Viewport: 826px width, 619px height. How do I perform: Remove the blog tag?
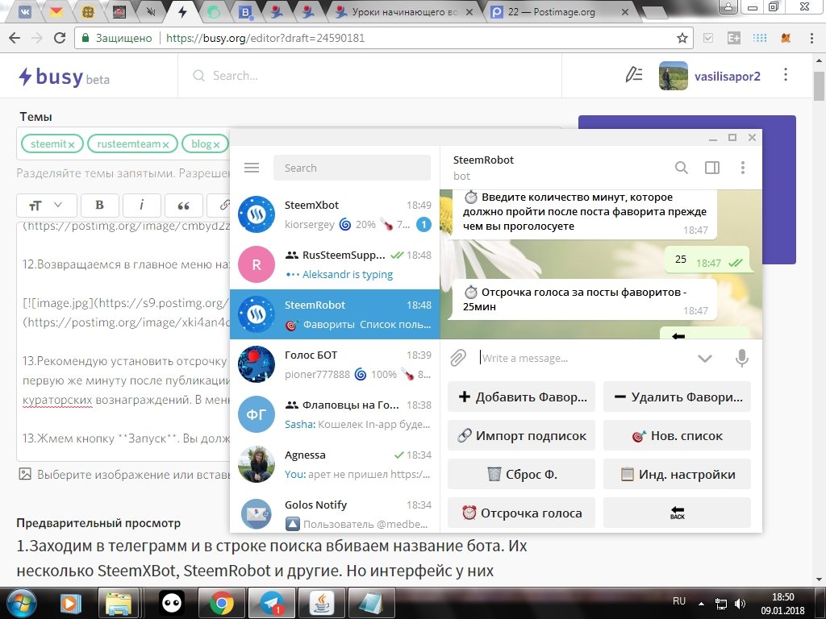click(x=216, y=144)
